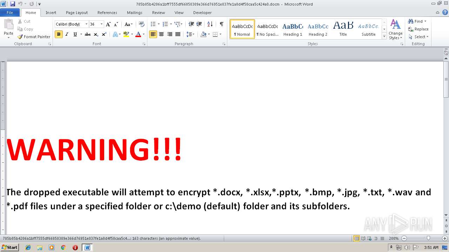
Task: Open font name dropdown Calibri (Body)
Action: coord(86,24)
